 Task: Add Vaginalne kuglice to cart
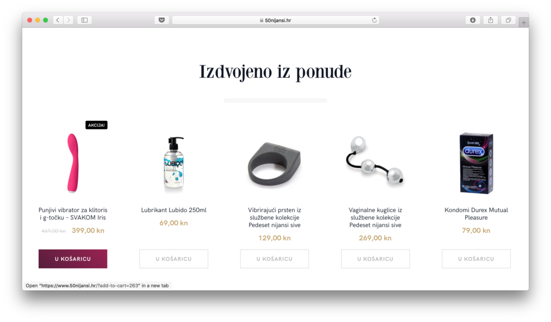click(375, 259)
